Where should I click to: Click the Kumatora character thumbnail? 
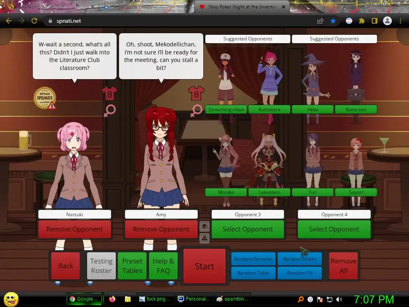(x=270, y=78)
